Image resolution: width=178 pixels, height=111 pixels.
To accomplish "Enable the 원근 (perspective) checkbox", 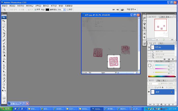I will [x=68, y=10].
